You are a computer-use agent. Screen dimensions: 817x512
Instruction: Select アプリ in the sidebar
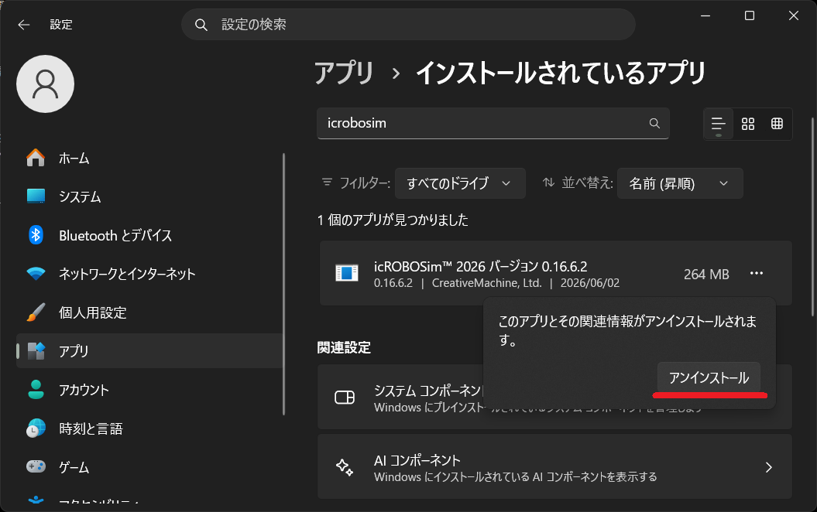click(x=149, y=350)
